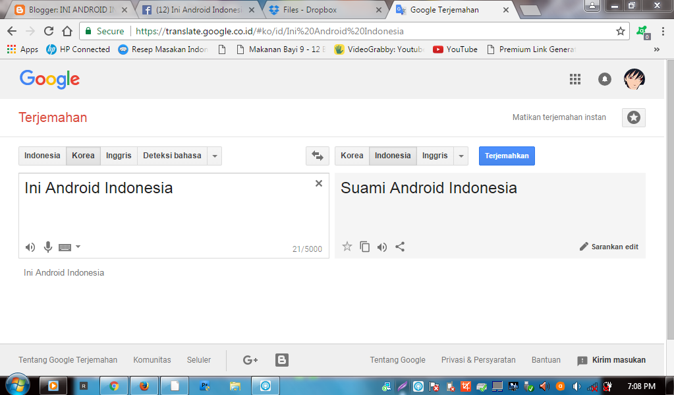Open the Apps bookmarks shortcut
Screen dimensions: 674x395
coord(22,49)
